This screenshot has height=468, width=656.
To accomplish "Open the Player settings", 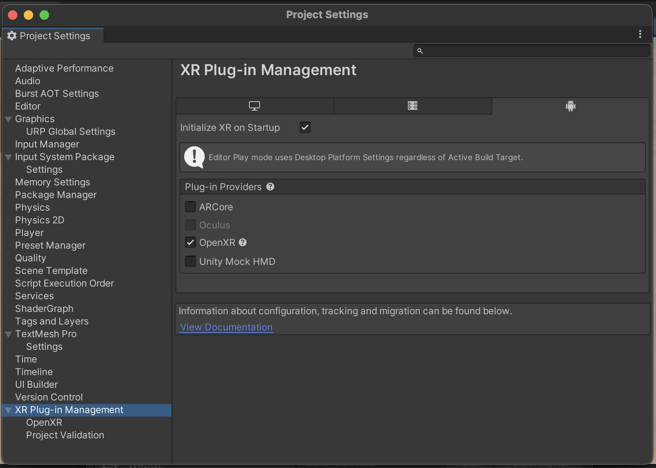I will pos(29,233).
